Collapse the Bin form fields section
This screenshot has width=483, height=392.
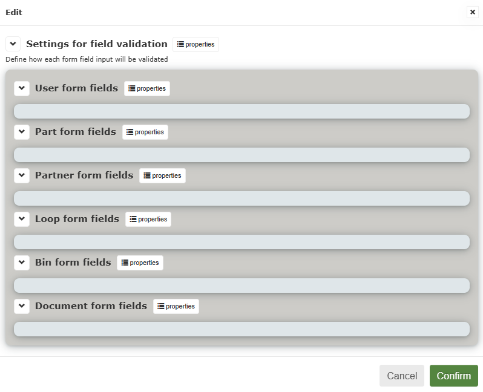point(22,263)
